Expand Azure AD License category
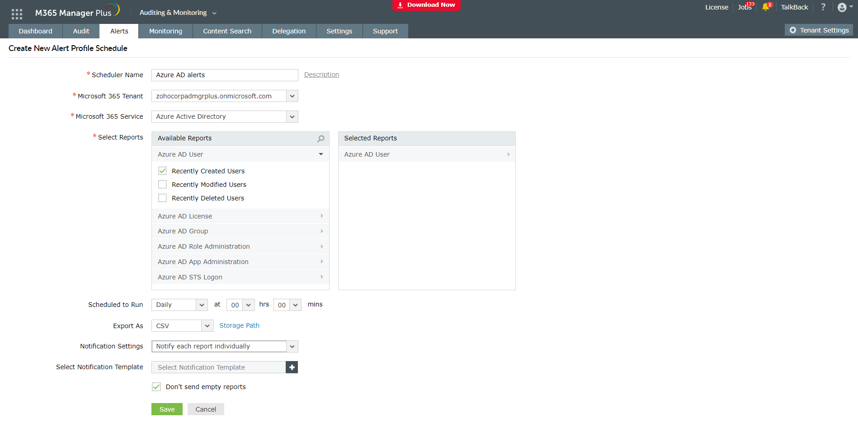This screenshot has width=858, height=422. click(240, 216)
